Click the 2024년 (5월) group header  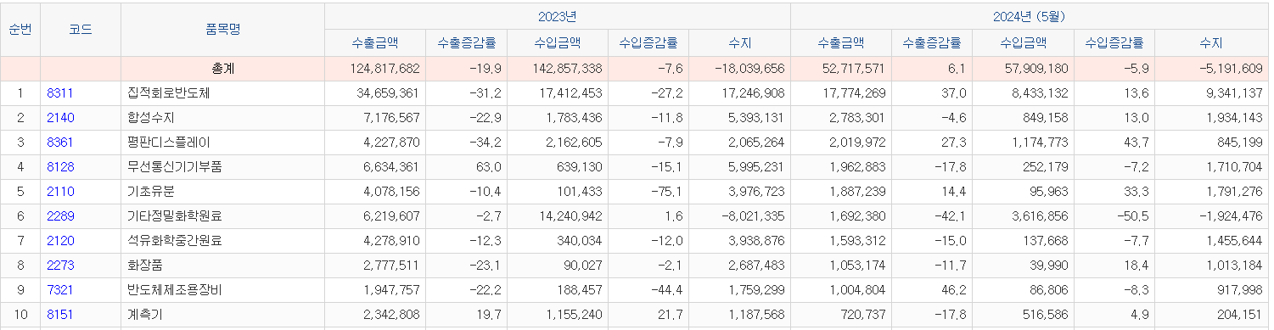(x=1030, y=16)
